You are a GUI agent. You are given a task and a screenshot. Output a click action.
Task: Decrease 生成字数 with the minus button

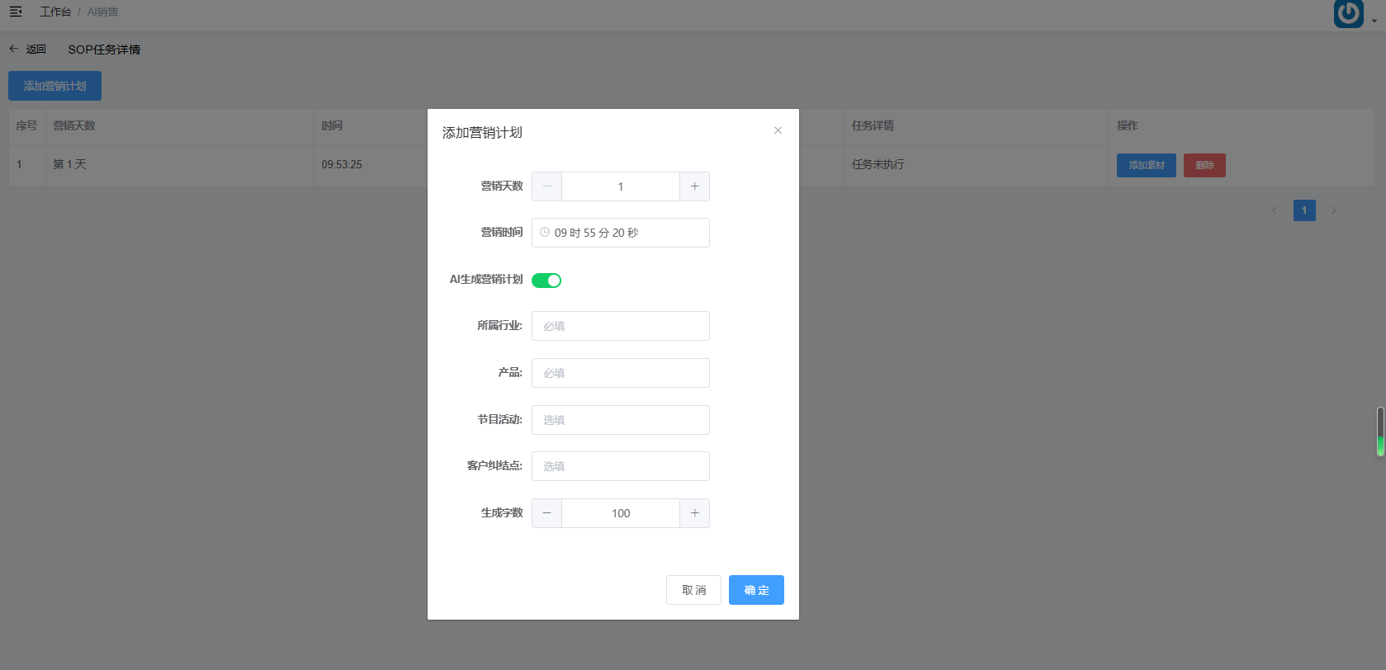(546, 513)
